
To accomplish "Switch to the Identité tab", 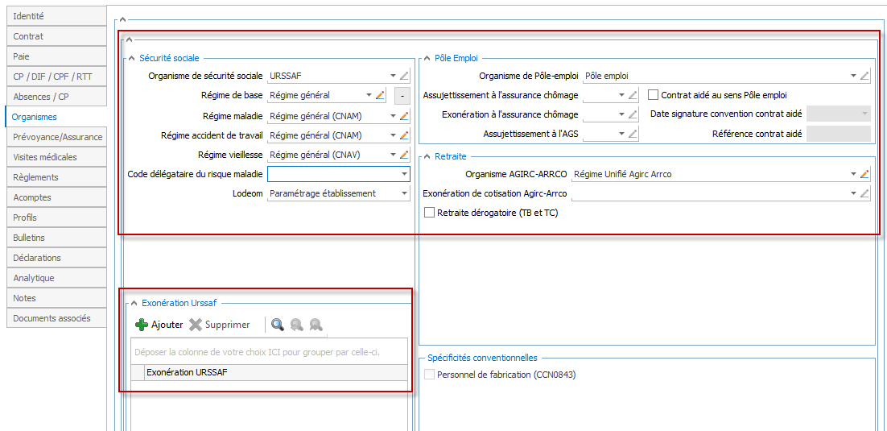I will (x=56, y=16).
